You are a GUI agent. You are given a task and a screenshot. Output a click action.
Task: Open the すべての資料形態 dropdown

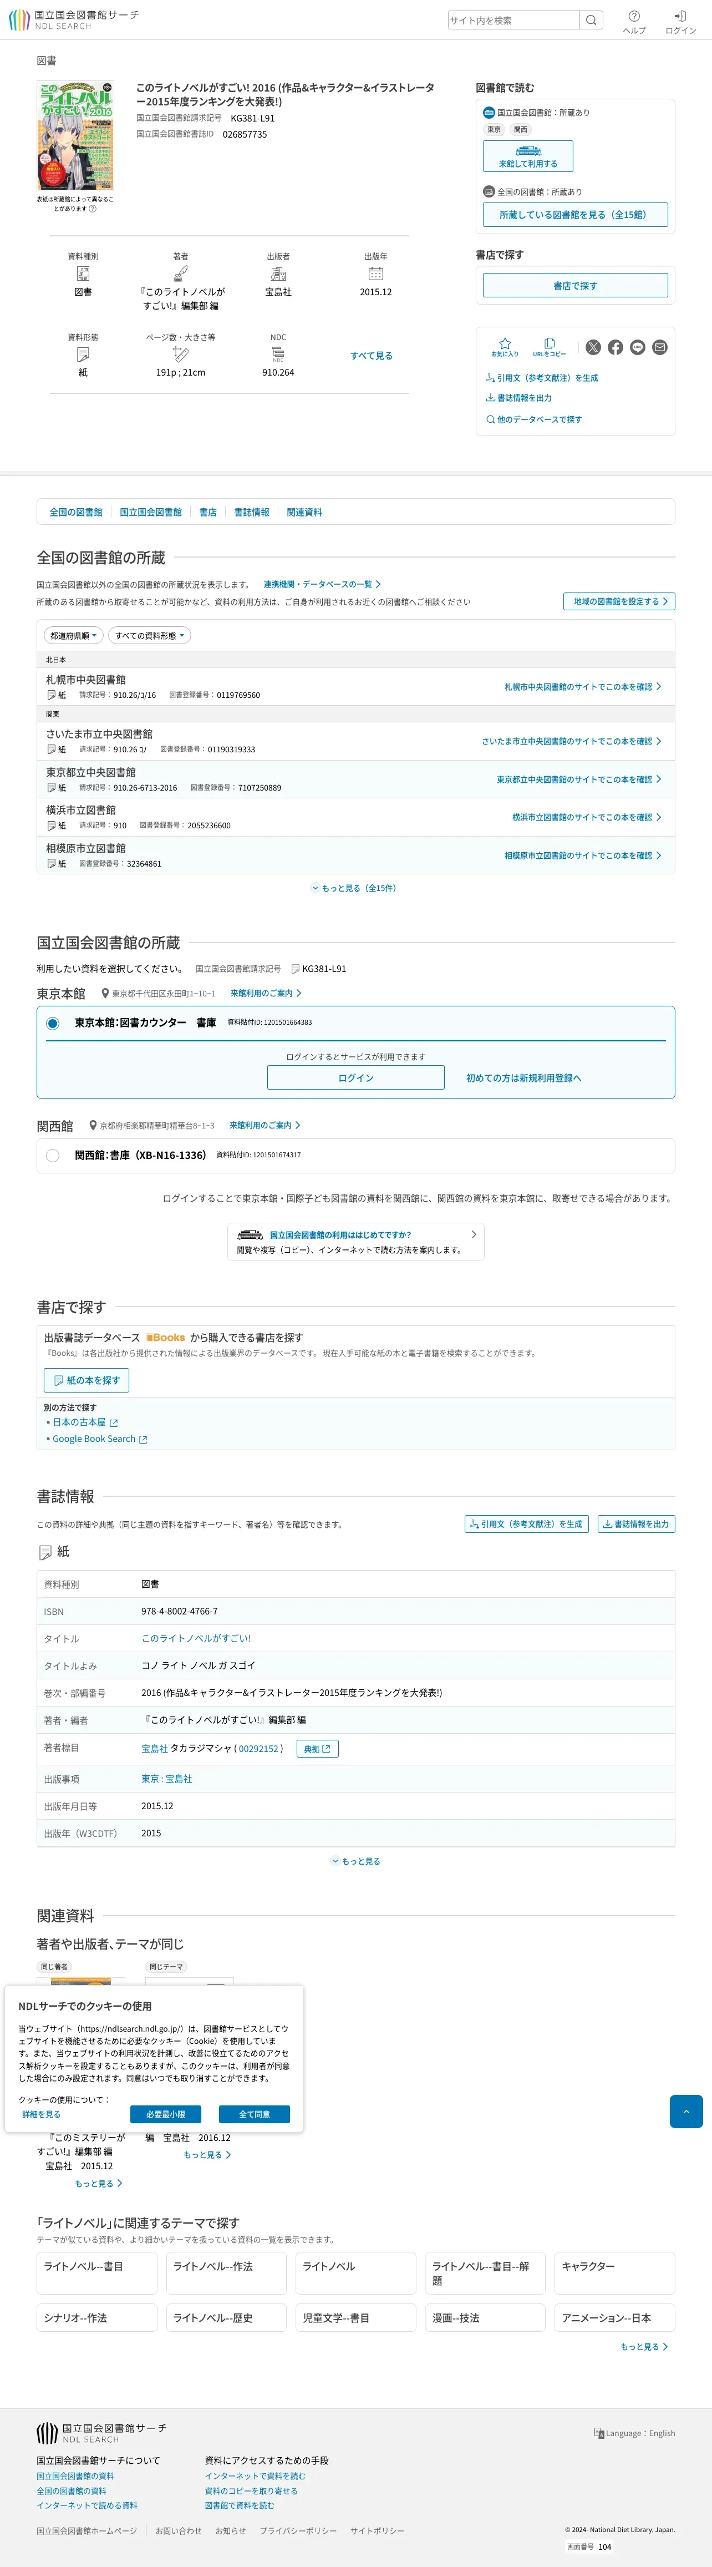tap(149, 635)
